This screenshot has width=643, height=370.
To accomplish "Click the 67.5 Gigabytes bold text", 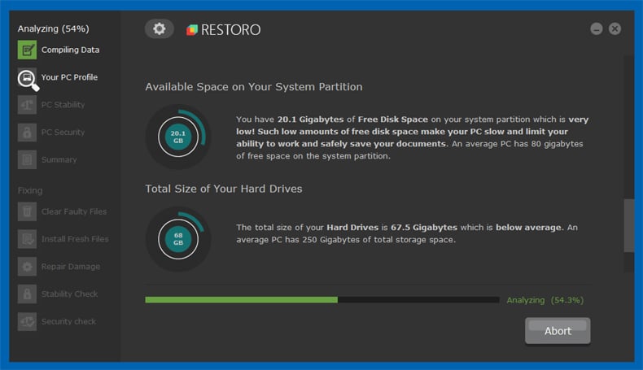I will tap(424, 228).
